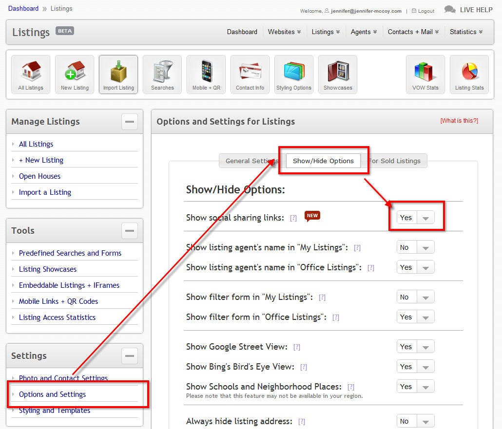
Task: Collapse the Manage Listings panel
Action: coord(130,122)
